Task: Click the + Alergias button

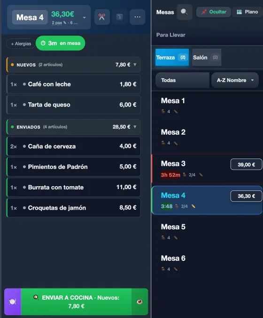Action: click(21, 44)
